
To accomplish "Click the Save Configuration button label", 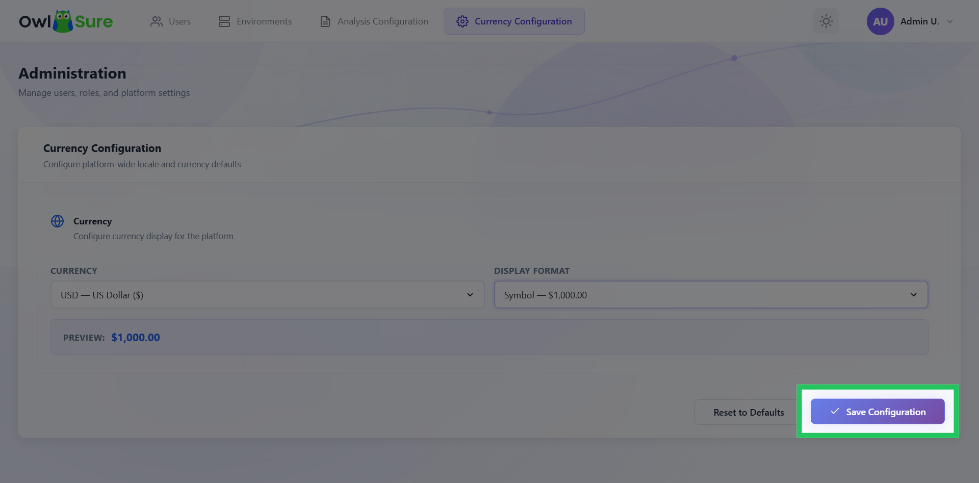I will click(x=886, y=412).
